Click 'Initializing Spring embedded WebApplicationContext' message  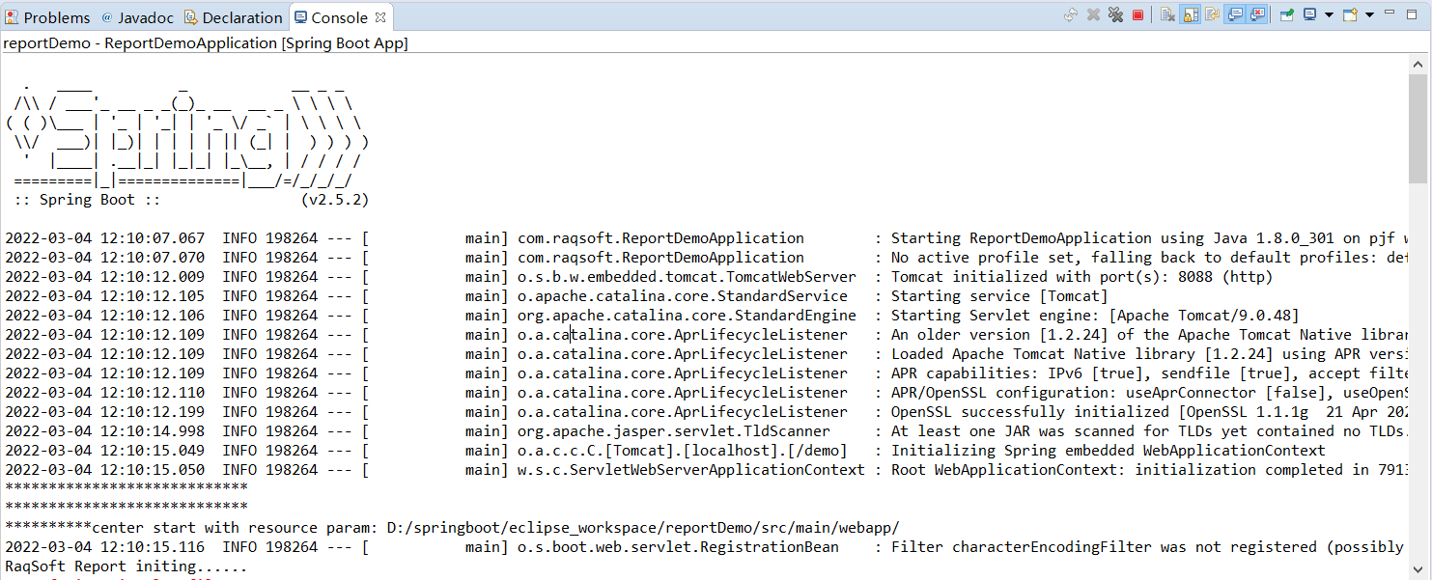coord(1108,451)
